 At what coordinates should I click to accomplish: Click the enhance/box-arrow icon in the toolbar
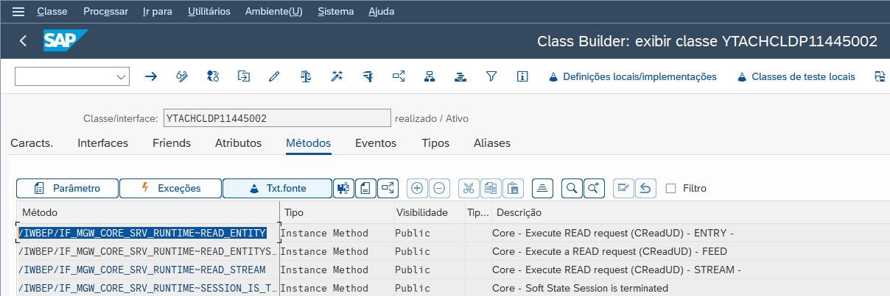[x=244, y=76]
